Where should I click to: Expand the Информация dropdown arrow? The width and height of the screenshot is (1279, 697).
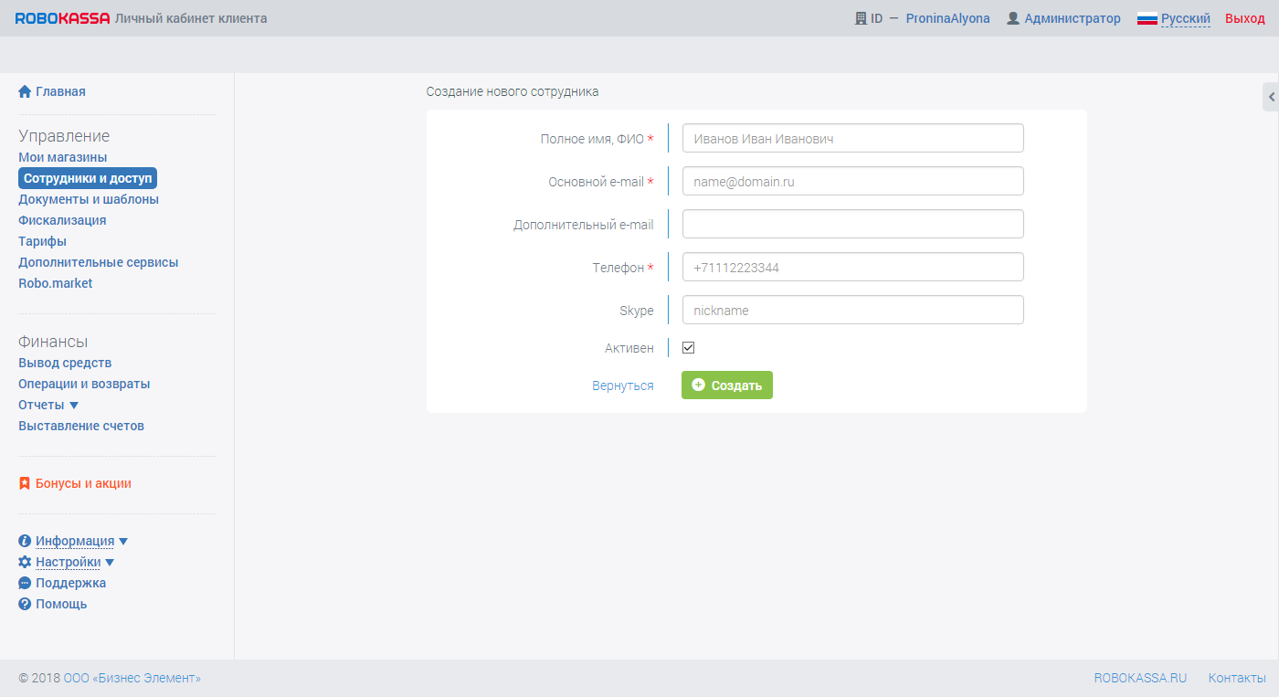click(123, 542)
